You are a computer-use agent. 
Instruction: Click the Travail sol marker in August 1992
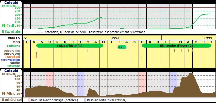coord(36,57)
